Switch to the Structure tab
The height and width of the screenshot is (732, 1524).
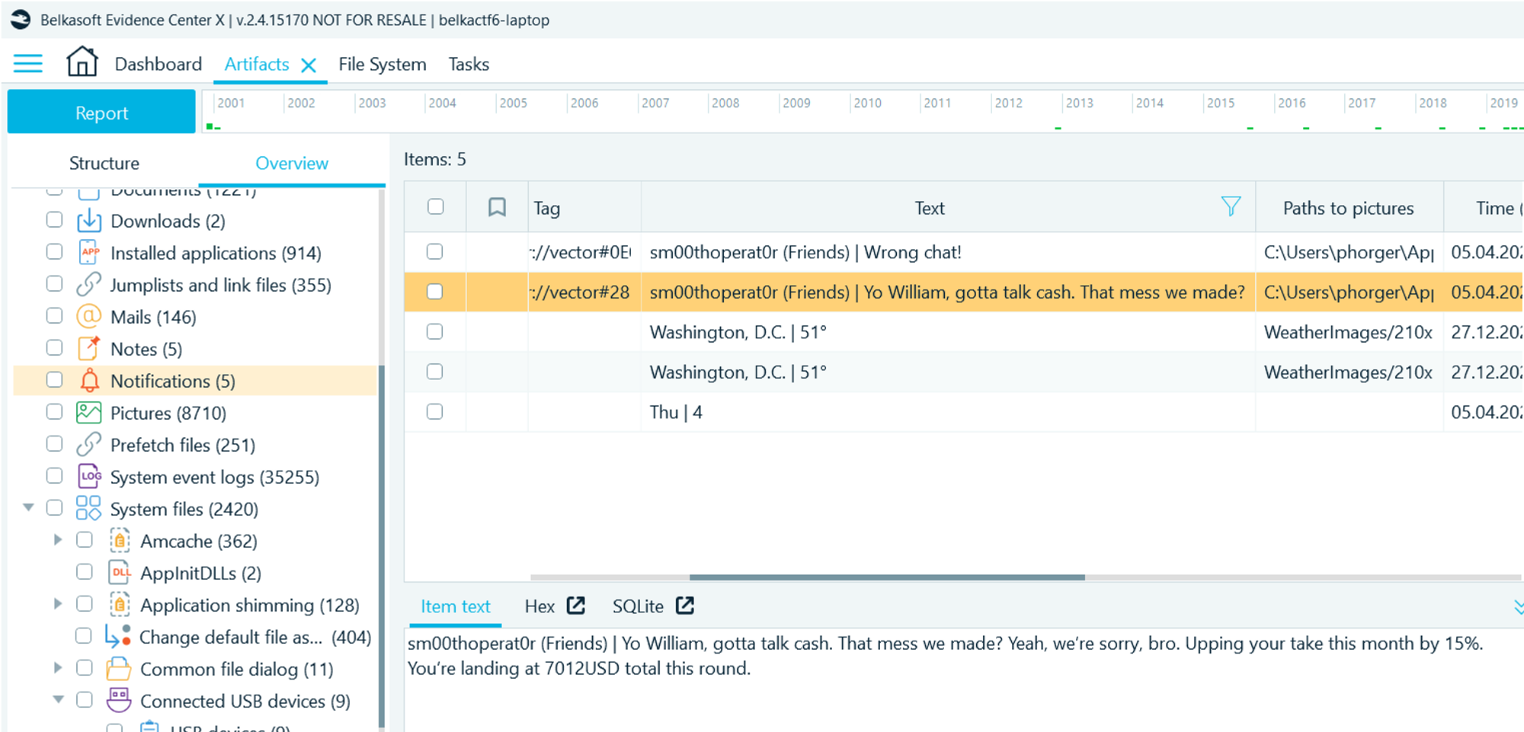click(x=104, y=163)
